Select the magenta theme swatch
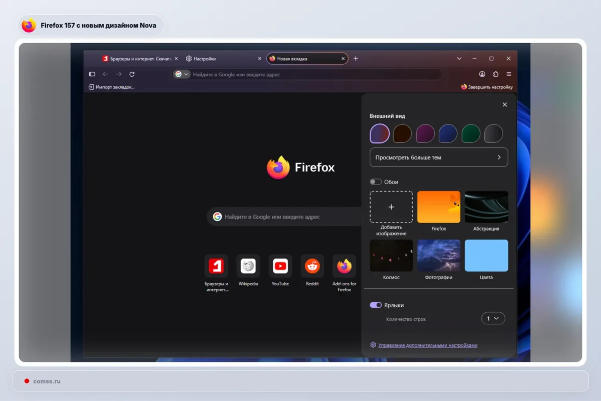The height and width of the screenshot is (401, 601). point(425,134)
